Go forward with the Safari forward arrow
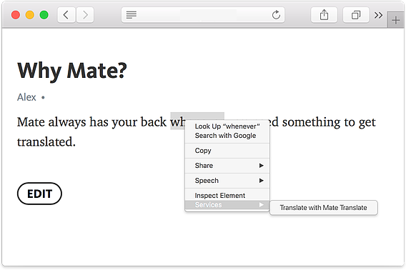 (85, 15)
